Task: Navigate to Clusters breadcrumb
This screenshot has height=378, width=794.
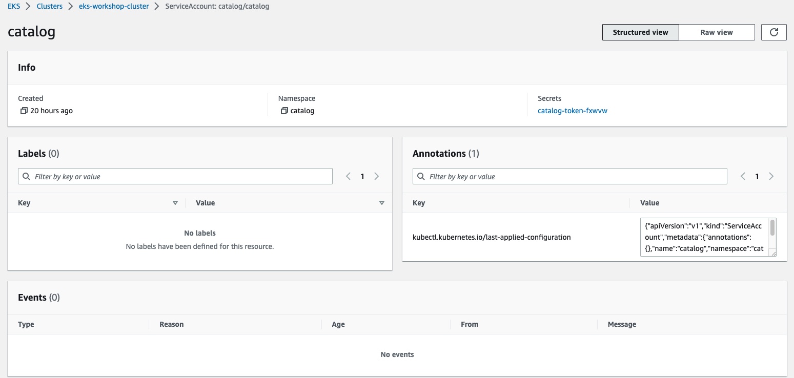Action: click(x=49, y=7)
